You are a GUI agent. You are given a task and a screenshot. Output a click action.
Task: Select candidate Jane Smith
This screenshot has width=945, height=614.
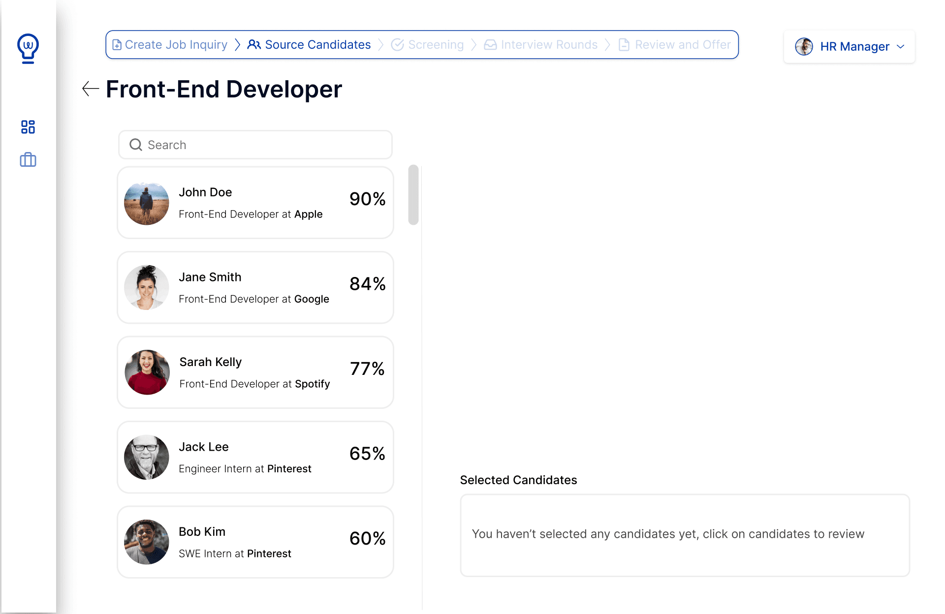coord(255,287)
